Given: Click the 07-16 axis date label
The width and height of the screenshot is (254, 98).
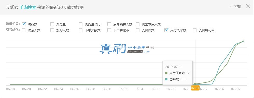Looking at the screenshot, I should tap(235, 89).
